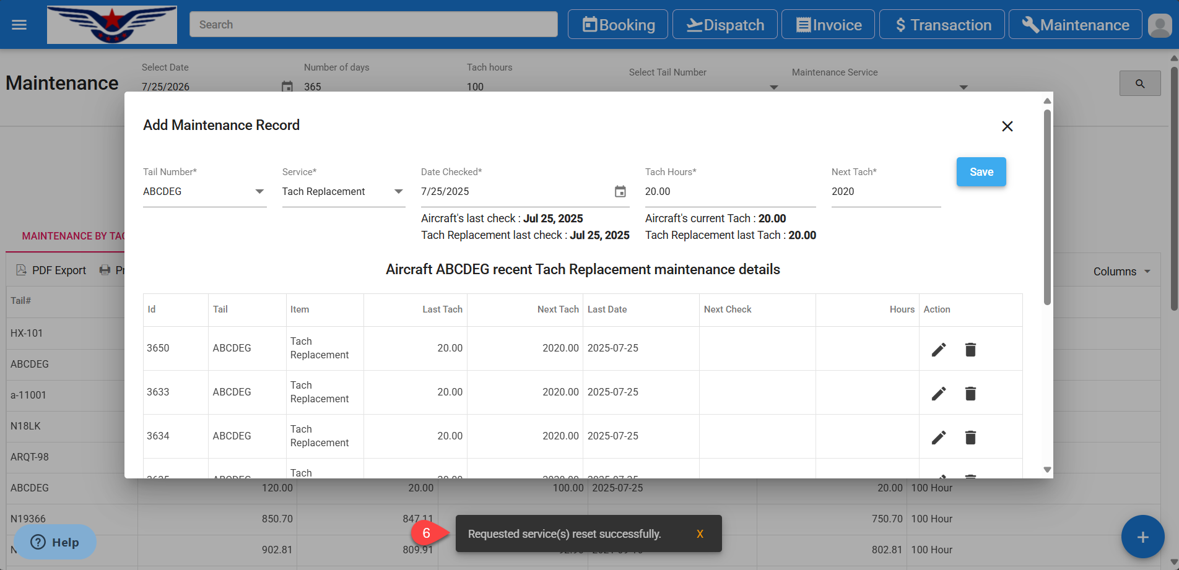Screen dimensions: 1179x570
Task: Open the Service dropdown
Action: point(398,192)
